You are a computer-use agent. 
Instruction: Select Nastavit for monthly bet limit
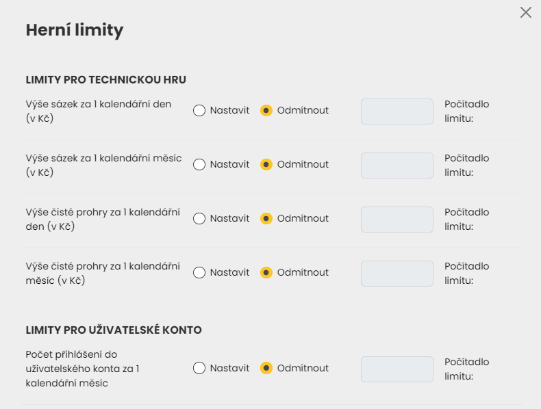[x=199, y=165]
